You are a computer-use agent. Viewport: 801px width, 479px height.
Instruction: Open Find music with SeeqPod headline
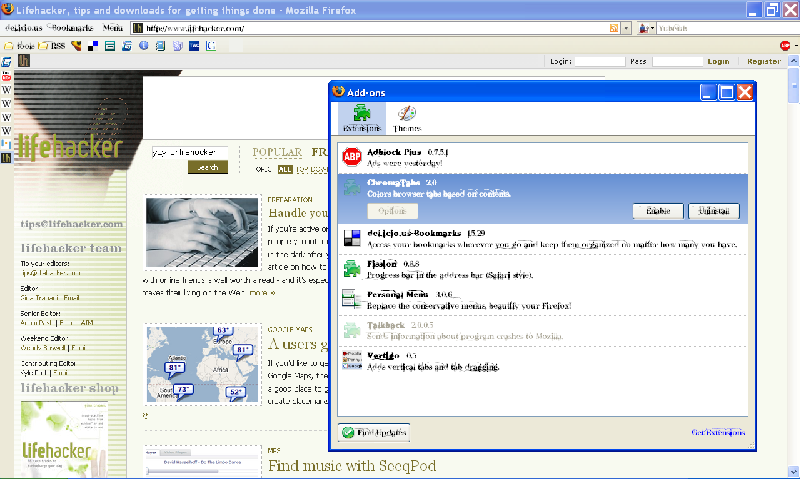point(352,465)
